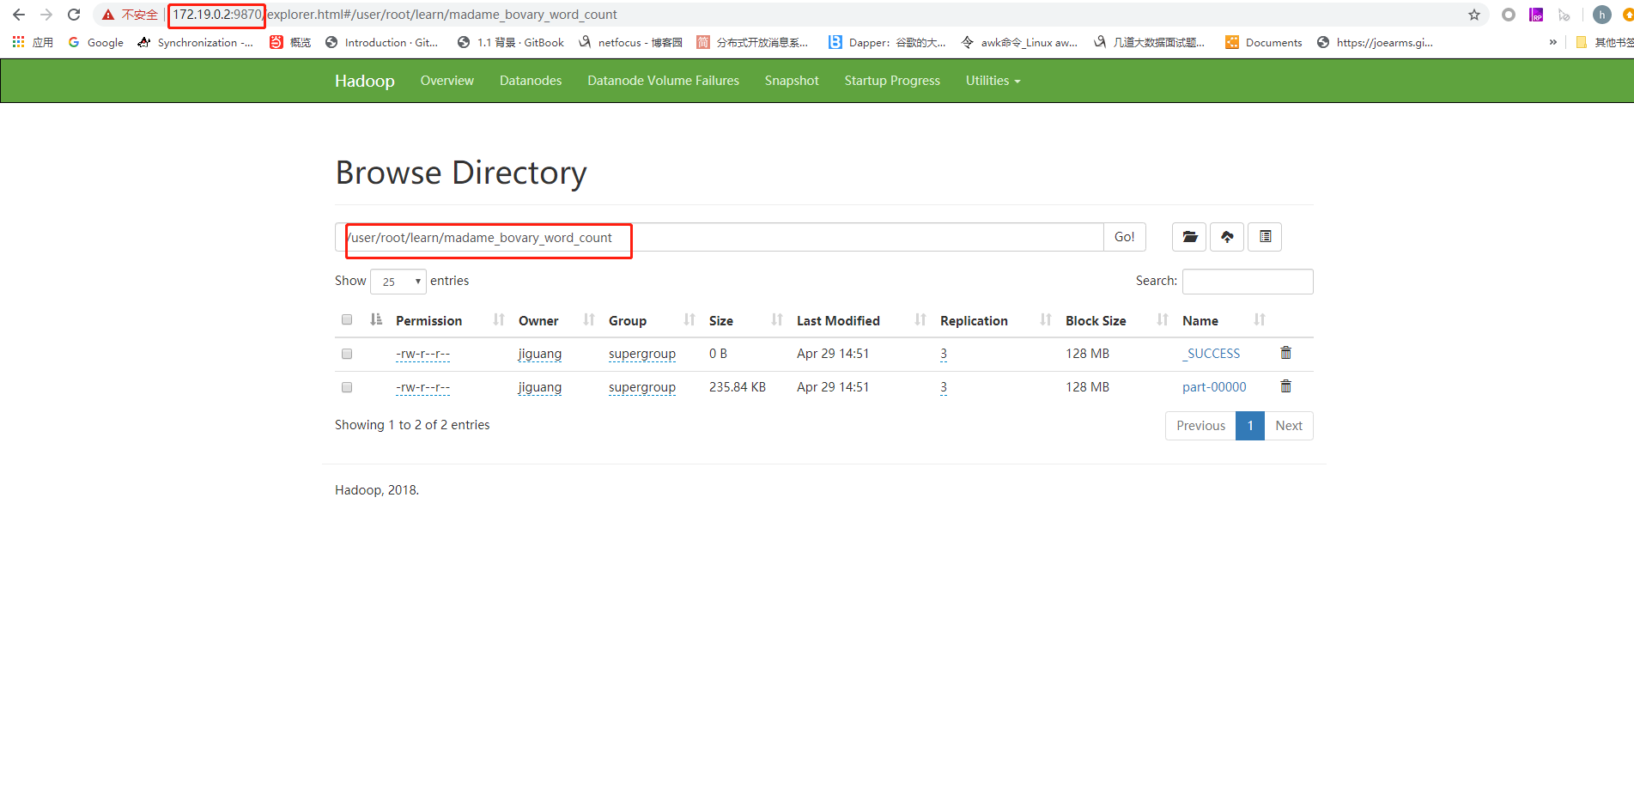
Task: Edit permission of the _SUCCESS row
Action: [x=422, y=354]
